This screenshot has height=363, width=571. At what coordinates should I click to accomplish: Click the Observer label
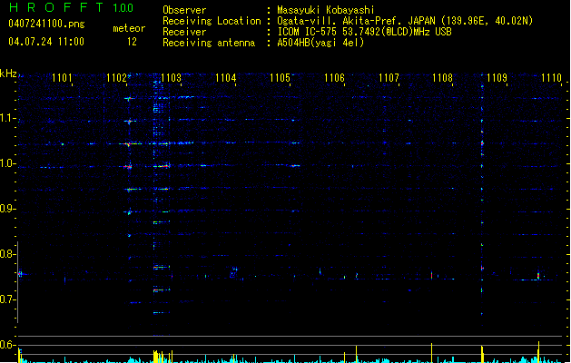[184, 10]
